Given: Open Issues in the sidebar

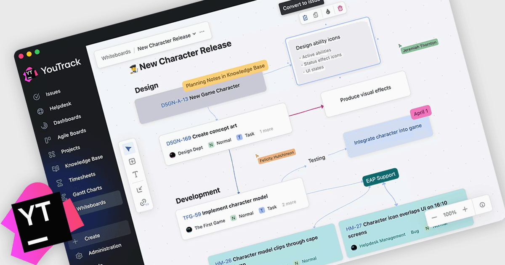Looking at the screenshot, I should click(47, 94).
